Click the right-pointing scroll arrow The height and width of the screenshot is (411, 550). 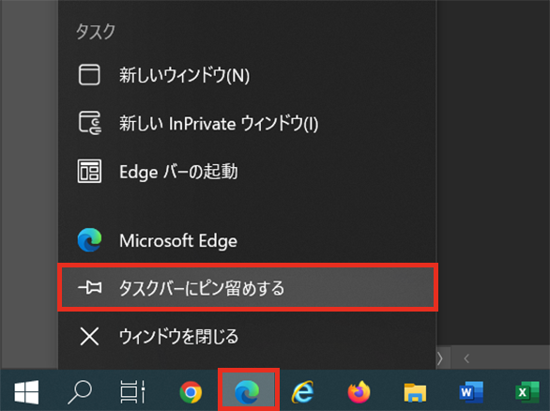[x=440, y=358]
